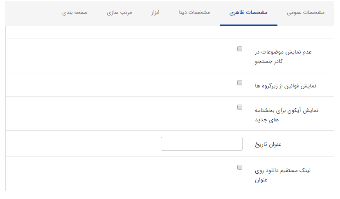Image resolution: width=340 pixels, height=199 pixels.
Task: Tick the نمایش قوانین از زیرگروه ها checkbox
Action: (x=240, y=83)
